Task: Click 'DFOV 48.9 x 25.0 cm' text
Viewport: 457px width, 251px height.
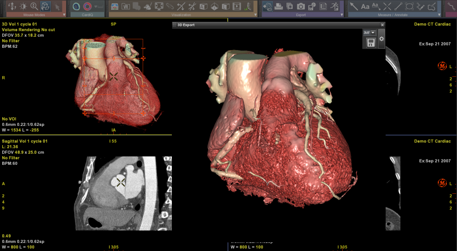Action: [x=23, y=152]
